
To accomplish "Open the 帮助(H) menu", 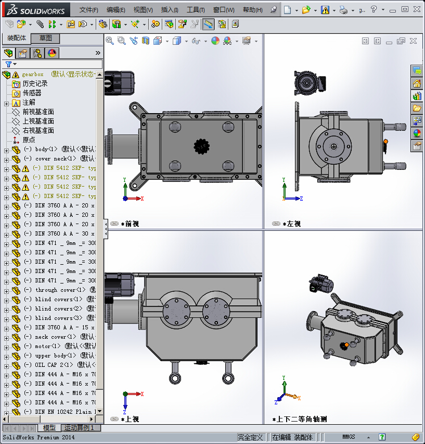I will [x=253, y=10].
